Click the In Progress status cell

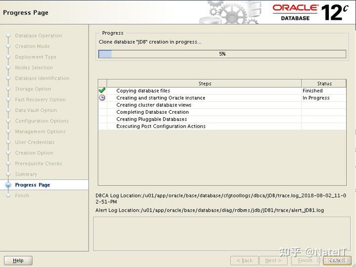(324, 98)
